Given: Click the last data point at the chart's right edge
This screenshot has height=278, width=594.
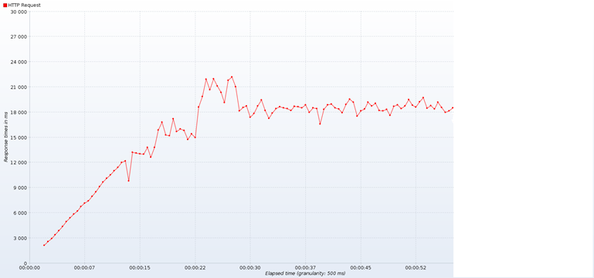Looking at the screenshot, I should 453,108.
